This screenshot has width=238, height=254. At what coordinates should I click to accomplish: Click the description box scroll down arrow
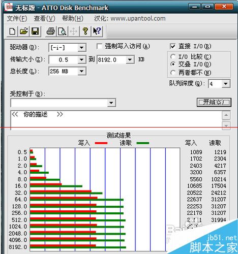(226, 125)
